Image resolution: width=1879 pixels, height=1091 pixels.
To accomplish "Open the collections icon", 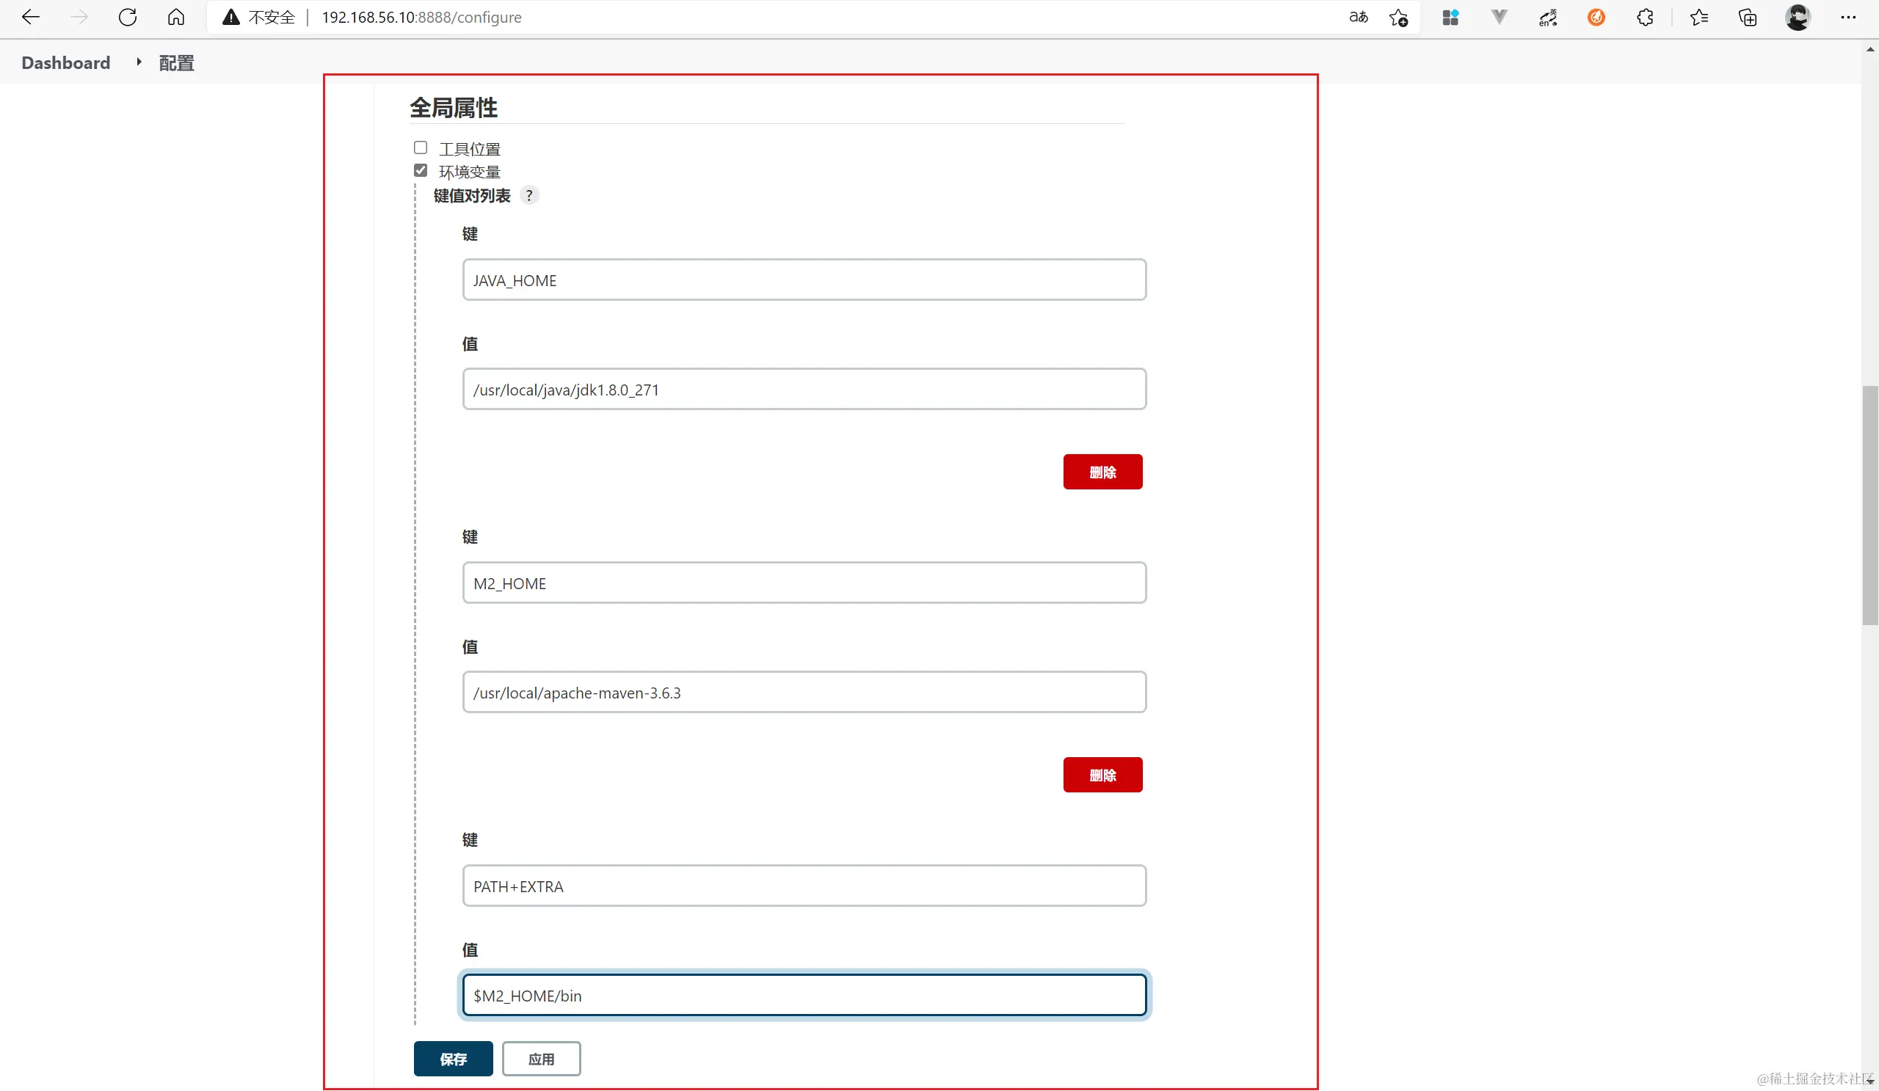I will [x=1748, y=17].
